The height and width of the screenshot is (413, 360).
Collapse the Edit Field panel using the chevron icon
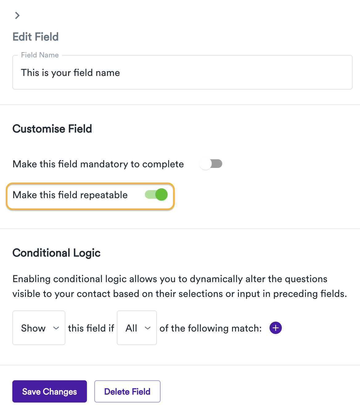pos(17,15)
